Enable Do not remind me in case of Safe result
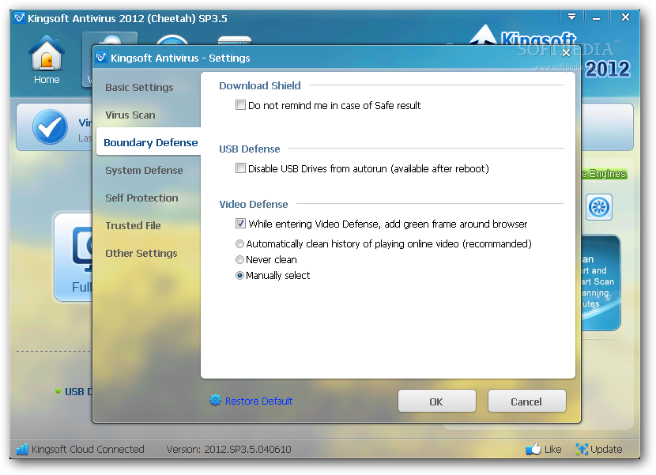Image resolution: width=656 pixels, height=475 pixels. [240, 105]
